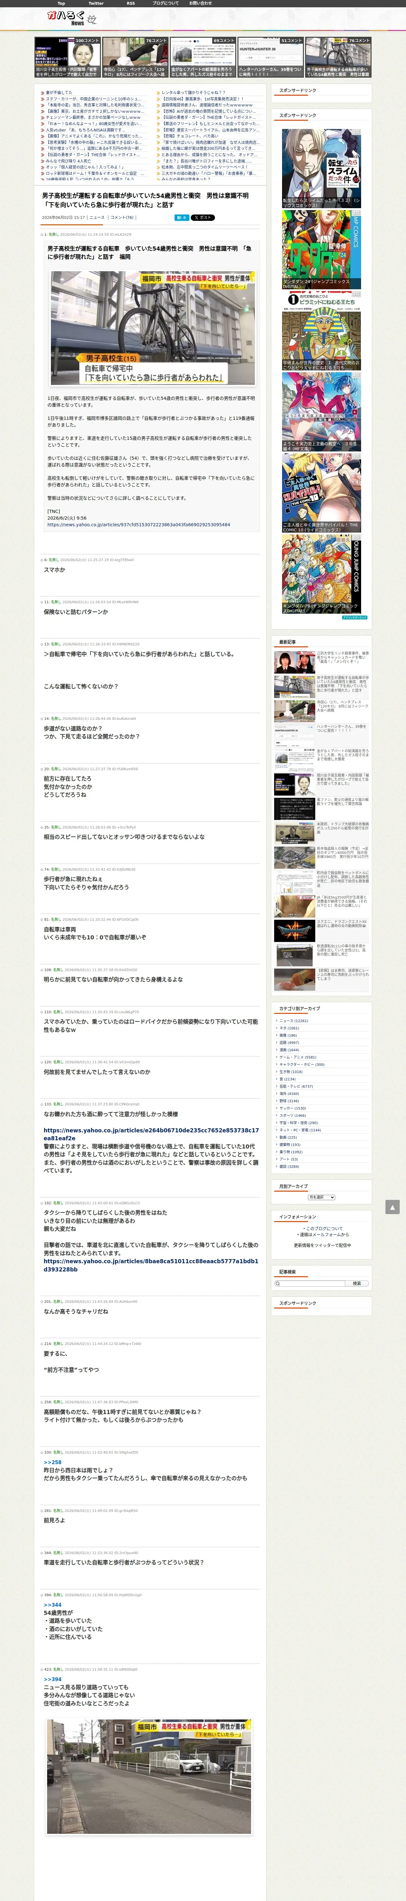This screenshot has width=406, height=1901.
Task: Open the carousel card with 69コメント badge
Action: tap(203, 58)
